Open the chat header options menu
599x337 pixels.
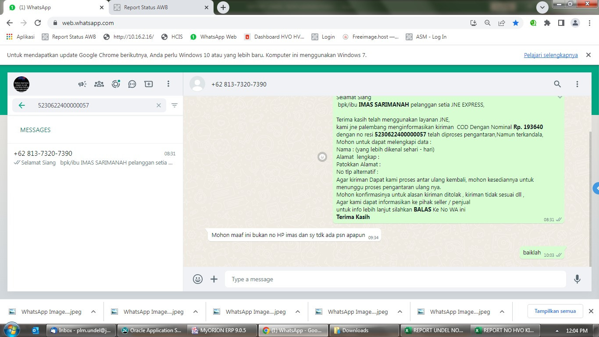click(578, 84)
